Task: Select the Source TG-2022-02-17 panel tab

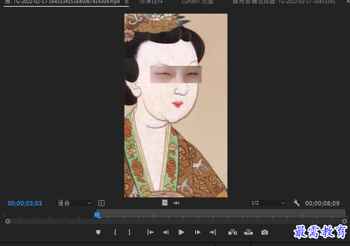Action: click(62, 2)
